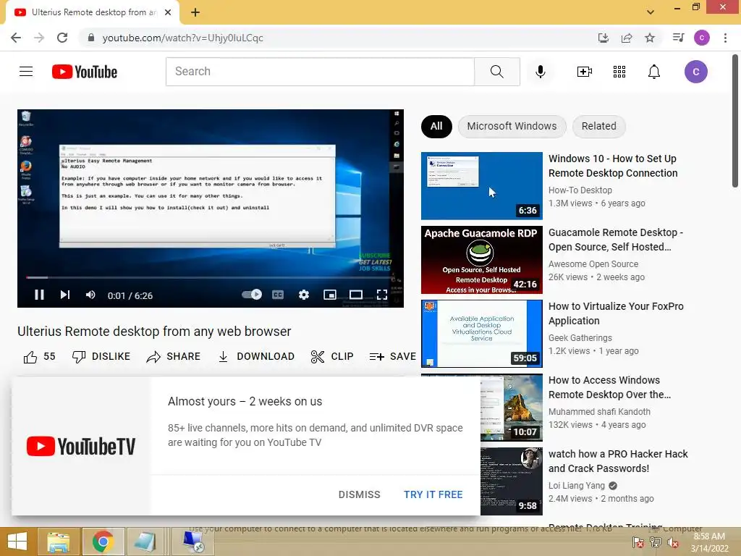Pause the video

39,295
